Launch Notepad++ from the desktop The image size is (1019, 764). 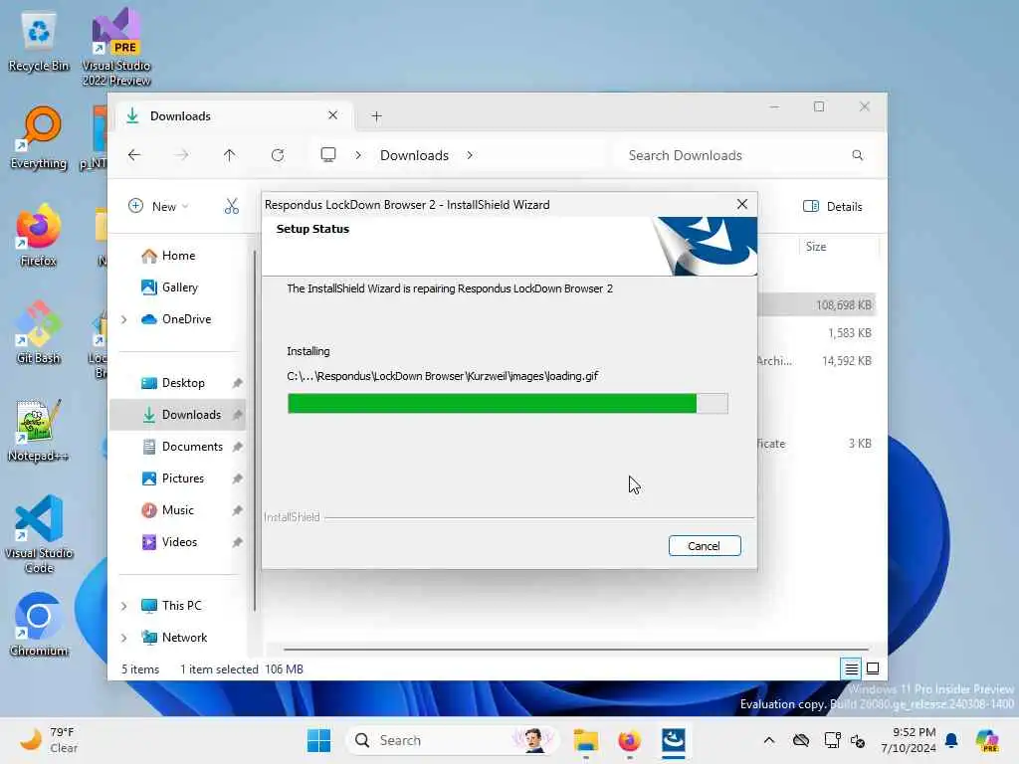pos(39,431)
